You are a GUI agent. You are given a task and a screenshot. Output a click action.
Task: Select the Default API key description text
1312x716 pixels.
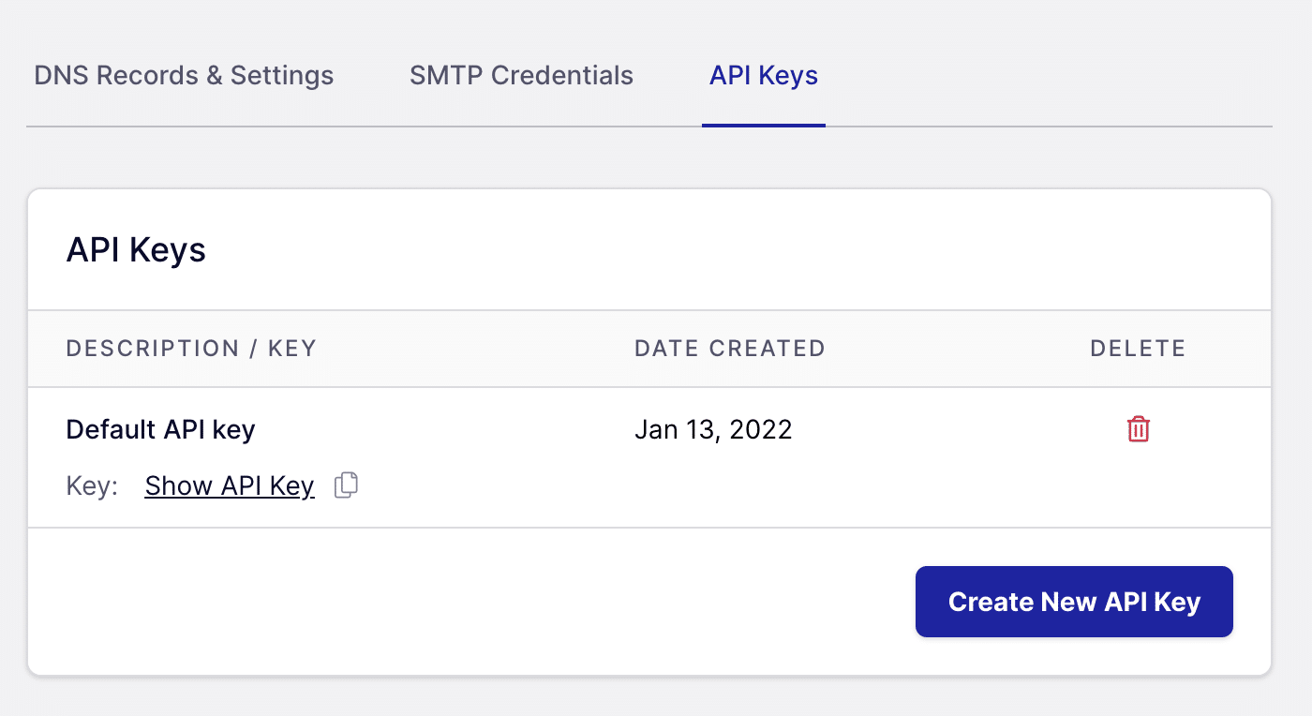[x=160, y=428]
